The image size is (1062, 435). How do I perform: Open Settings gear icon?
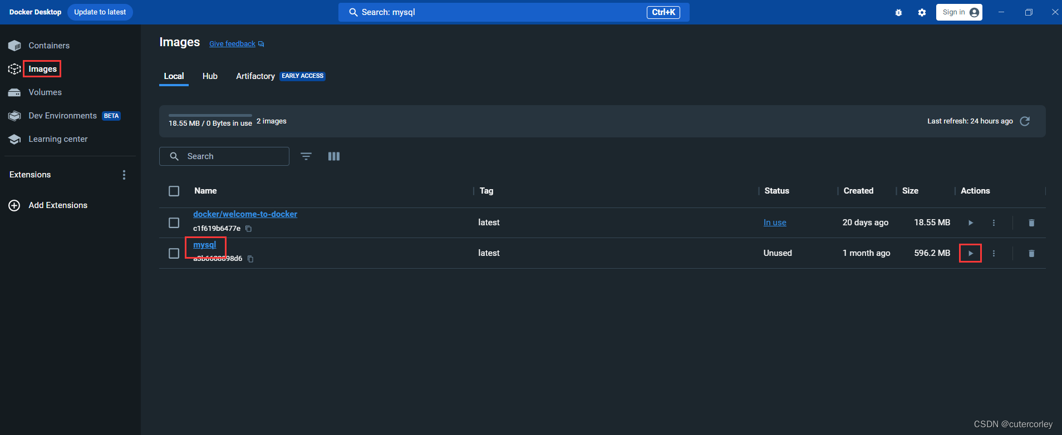pyautogui.click(x=922, y=12)
